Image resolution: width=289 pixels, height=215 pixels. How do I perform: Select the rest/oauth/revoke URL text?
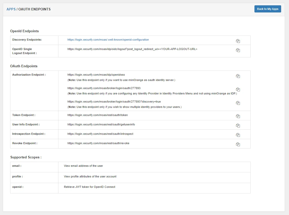[99, 143]
